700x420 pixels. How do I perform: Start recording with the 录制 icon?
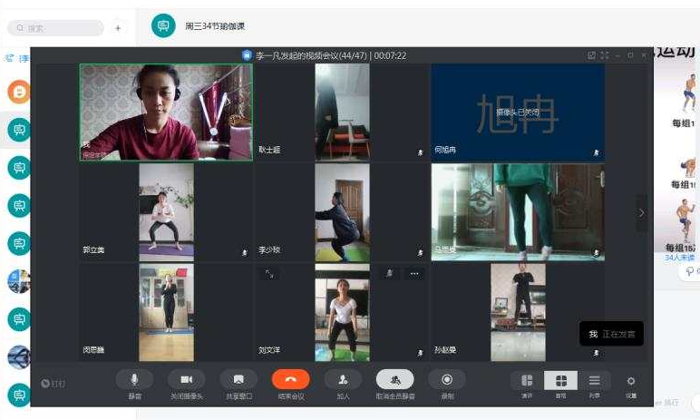point(447,380)
